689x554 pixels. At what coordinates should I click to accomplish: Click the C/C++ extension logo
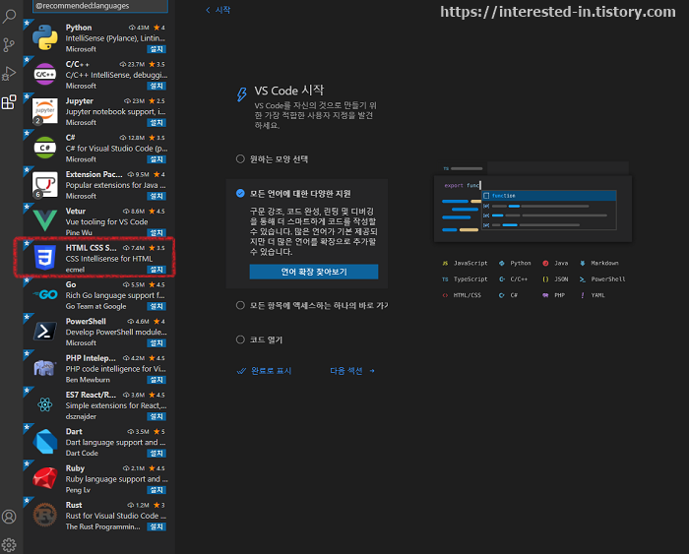(45, 74)
